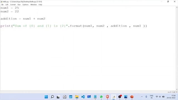Expand hidden system tray icons chevron
The image size is (178, 100).
pos(142,97)
